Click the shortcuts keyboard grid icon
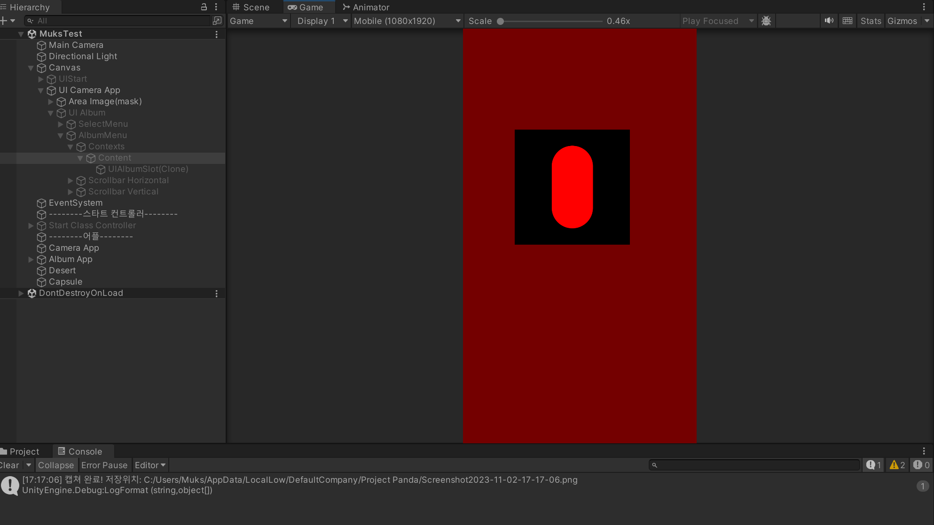 (x=848, y=21)
